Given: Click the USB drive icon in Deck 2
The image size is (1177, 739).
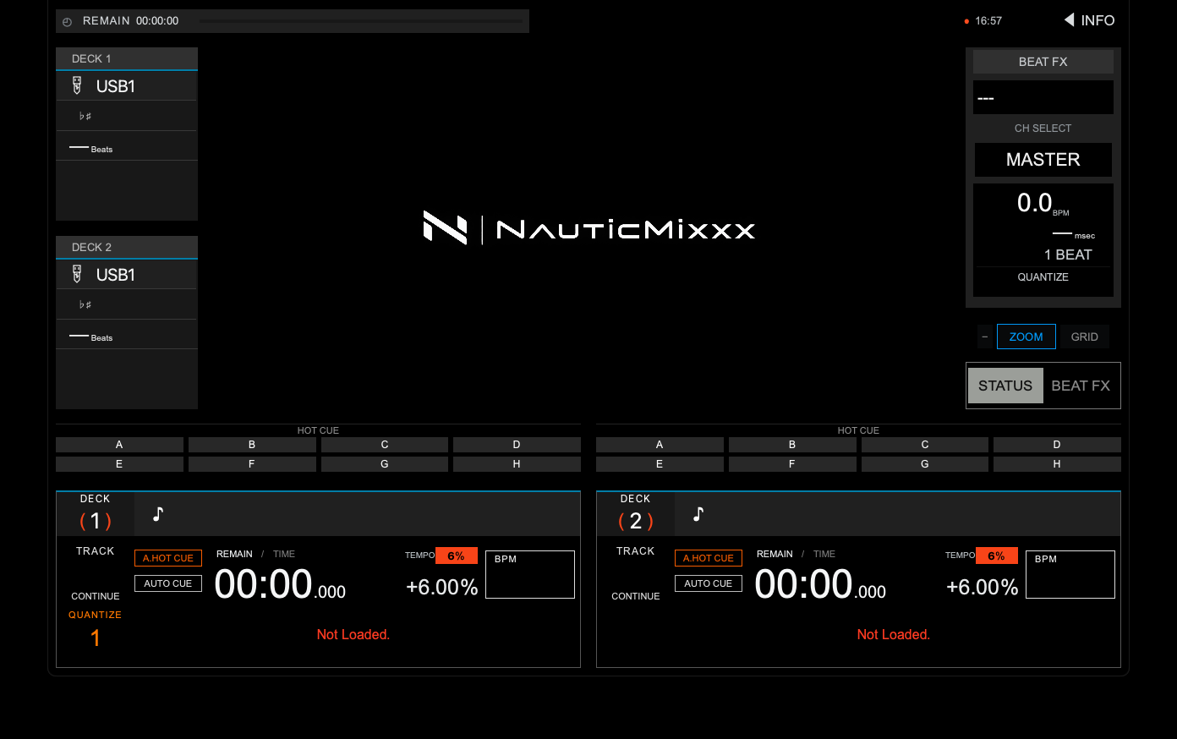Looking at the screenshot, I should click(x=77, y=273).
